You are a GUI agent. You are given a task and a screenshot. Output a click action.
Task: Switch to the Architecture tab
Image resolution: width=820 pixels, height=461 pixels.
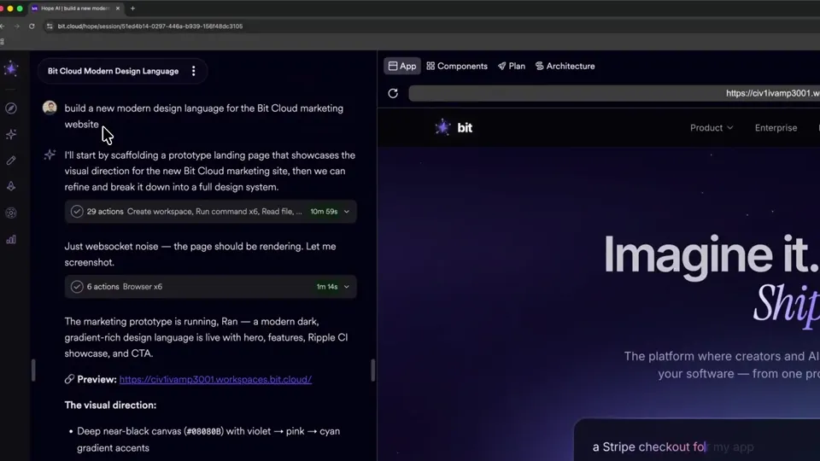pos(565,66)
